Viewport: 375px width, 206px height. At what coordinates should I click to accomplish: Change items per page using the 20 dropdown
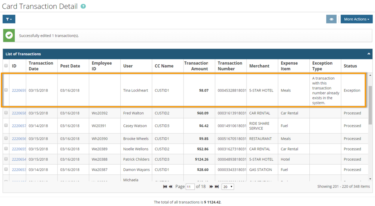click(x=227, y=187)
